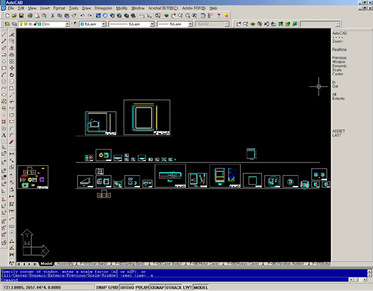
Task: Toggle OTRACK in status bar
Action: point(173,287)
